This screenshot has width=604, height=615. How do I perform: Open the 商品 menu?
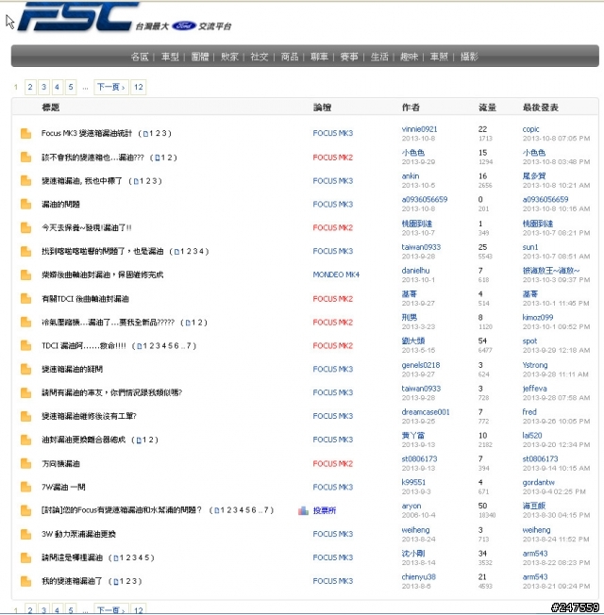pos(290,57)
